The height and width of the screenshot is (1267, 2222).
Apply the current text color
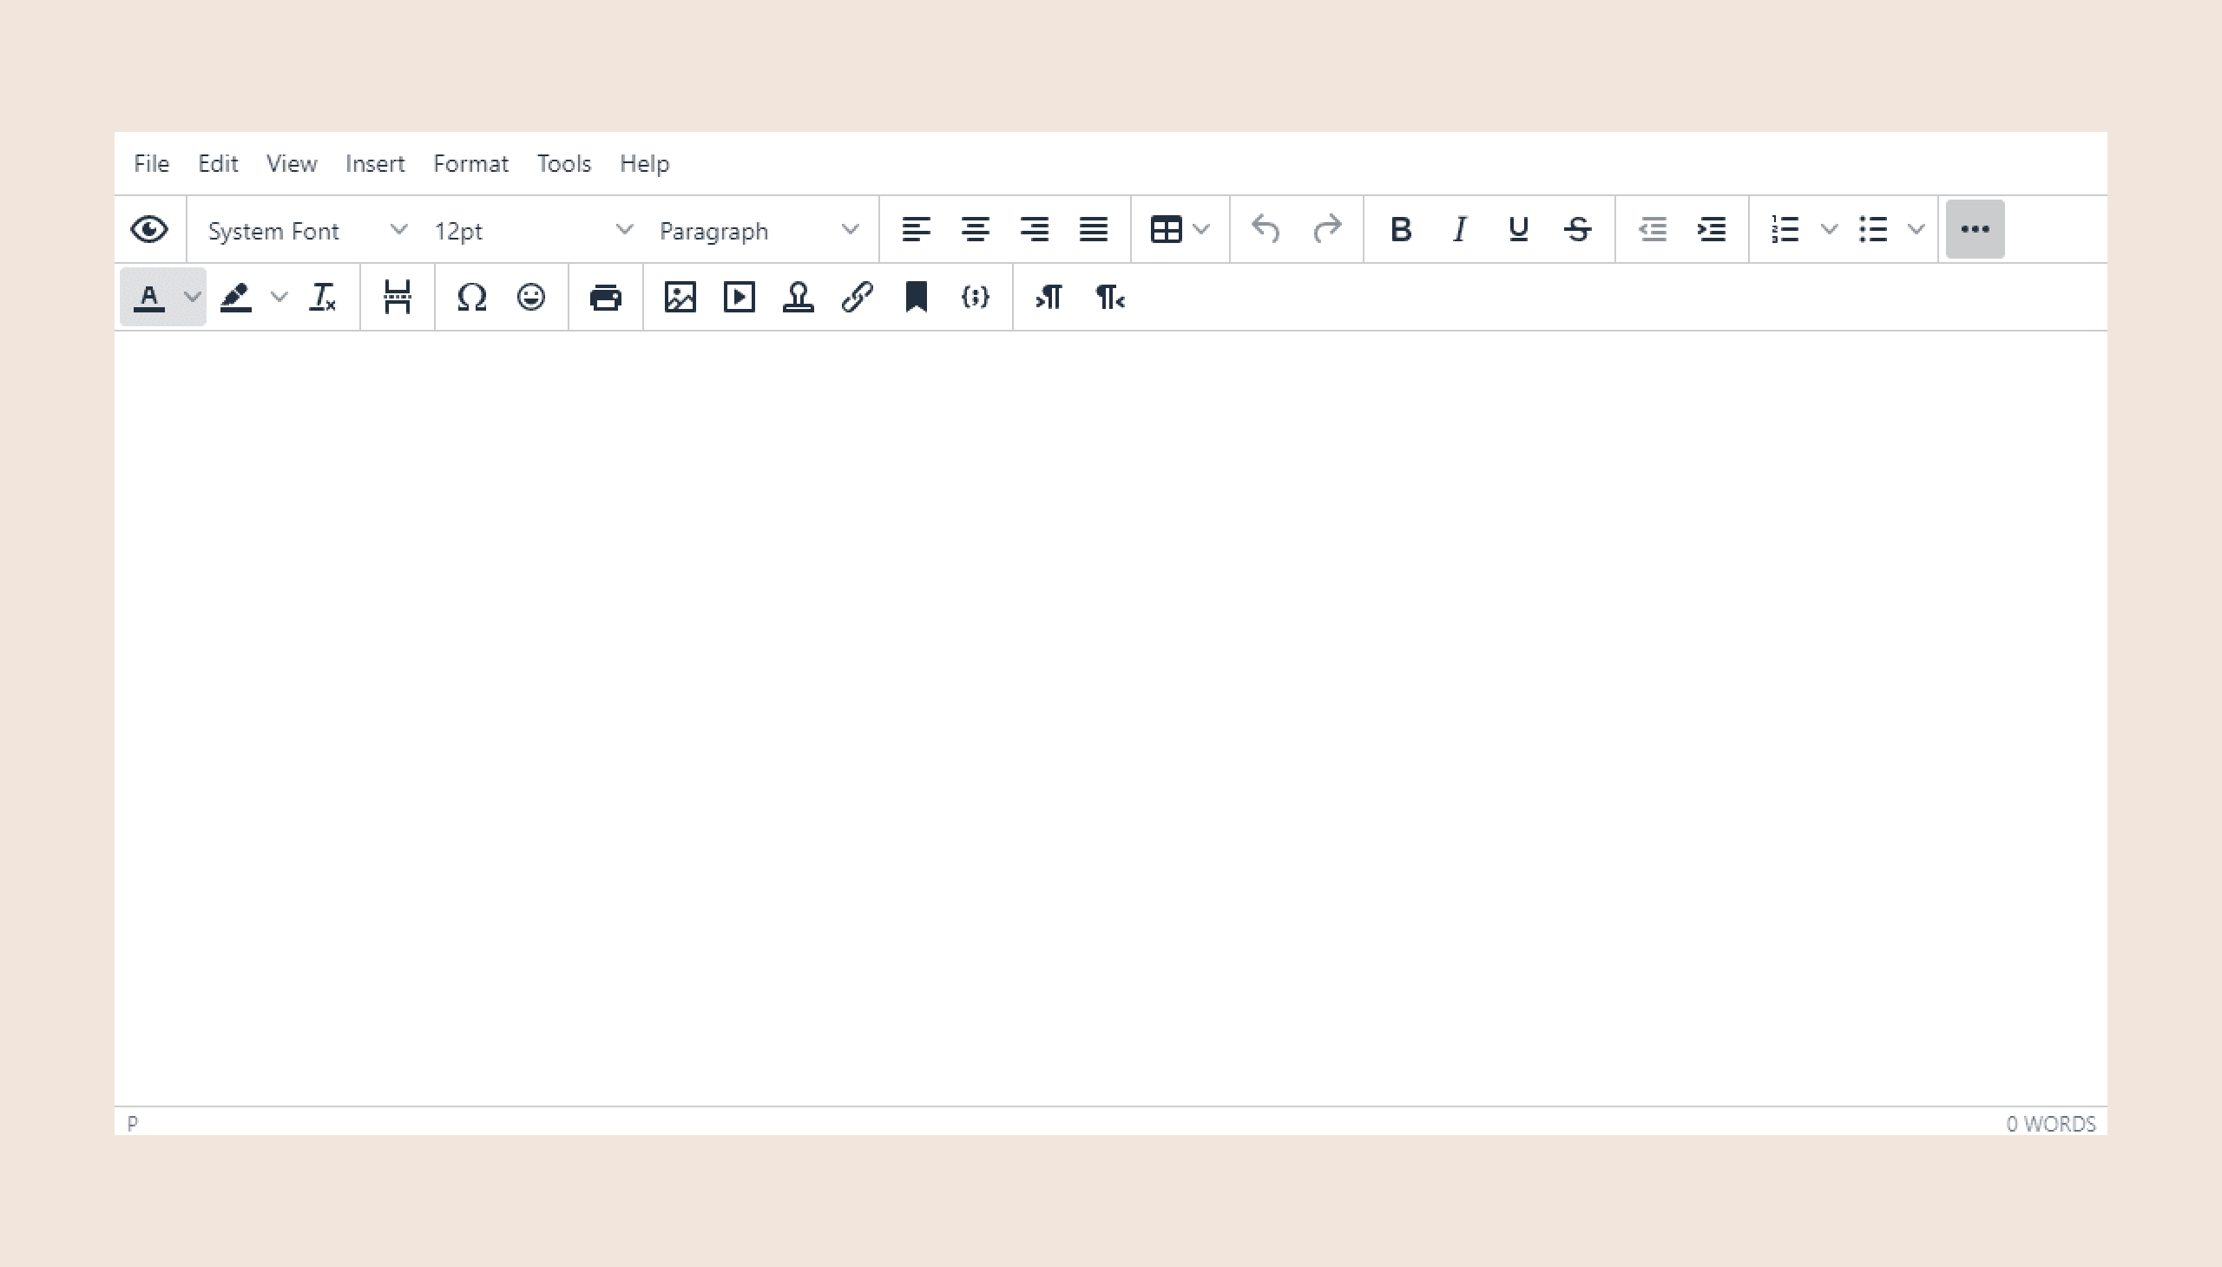pos(148,298)
